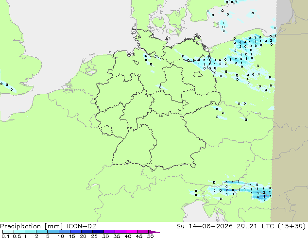Click the 'ICON-D2' model label

tap(81, 226)
